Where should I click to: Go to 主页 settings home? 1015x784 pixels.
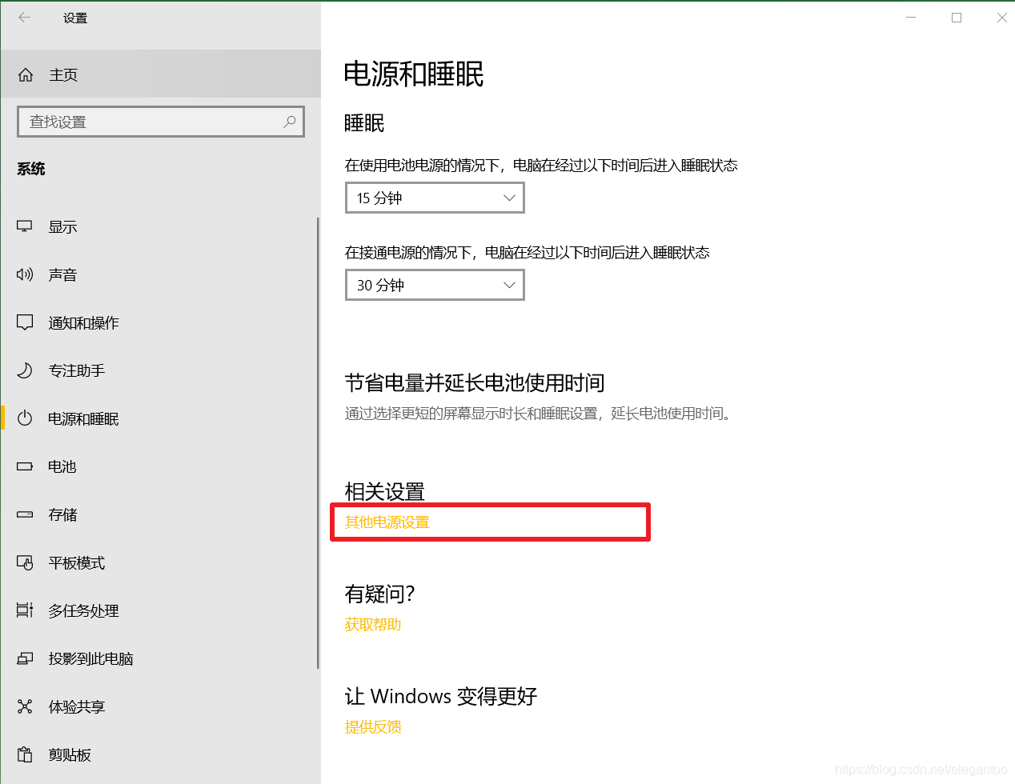tap(161, 74)
